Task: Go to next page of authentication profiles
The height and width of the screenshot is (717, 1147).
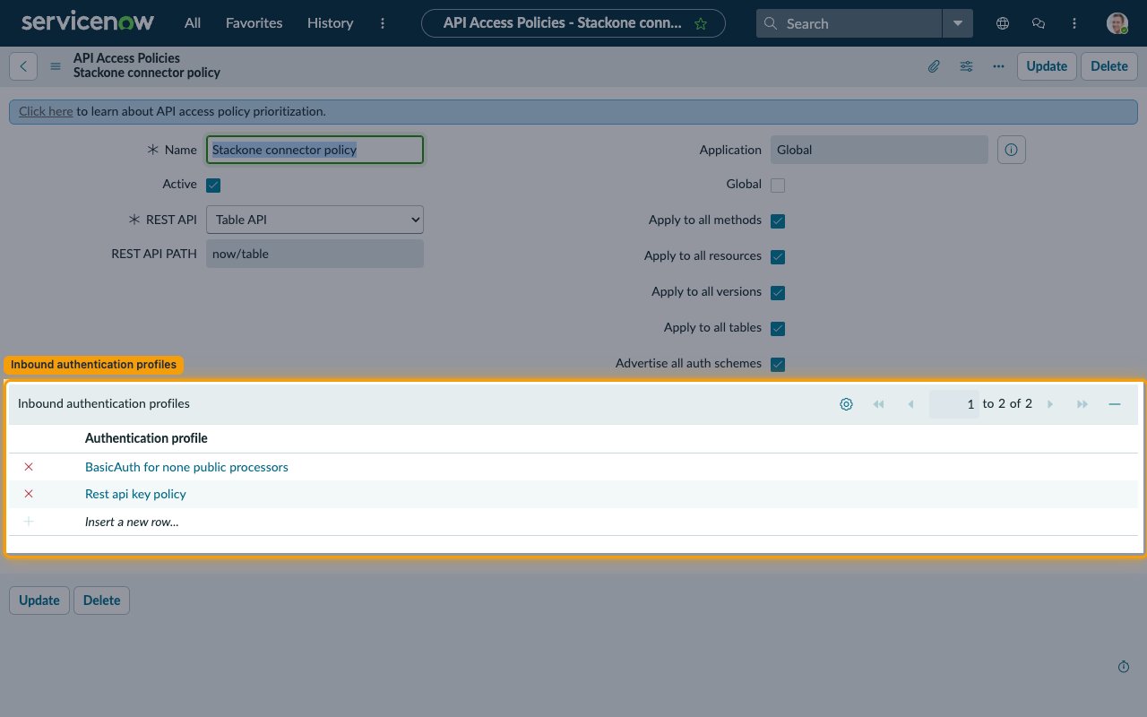Action: tap(1050, 404)
